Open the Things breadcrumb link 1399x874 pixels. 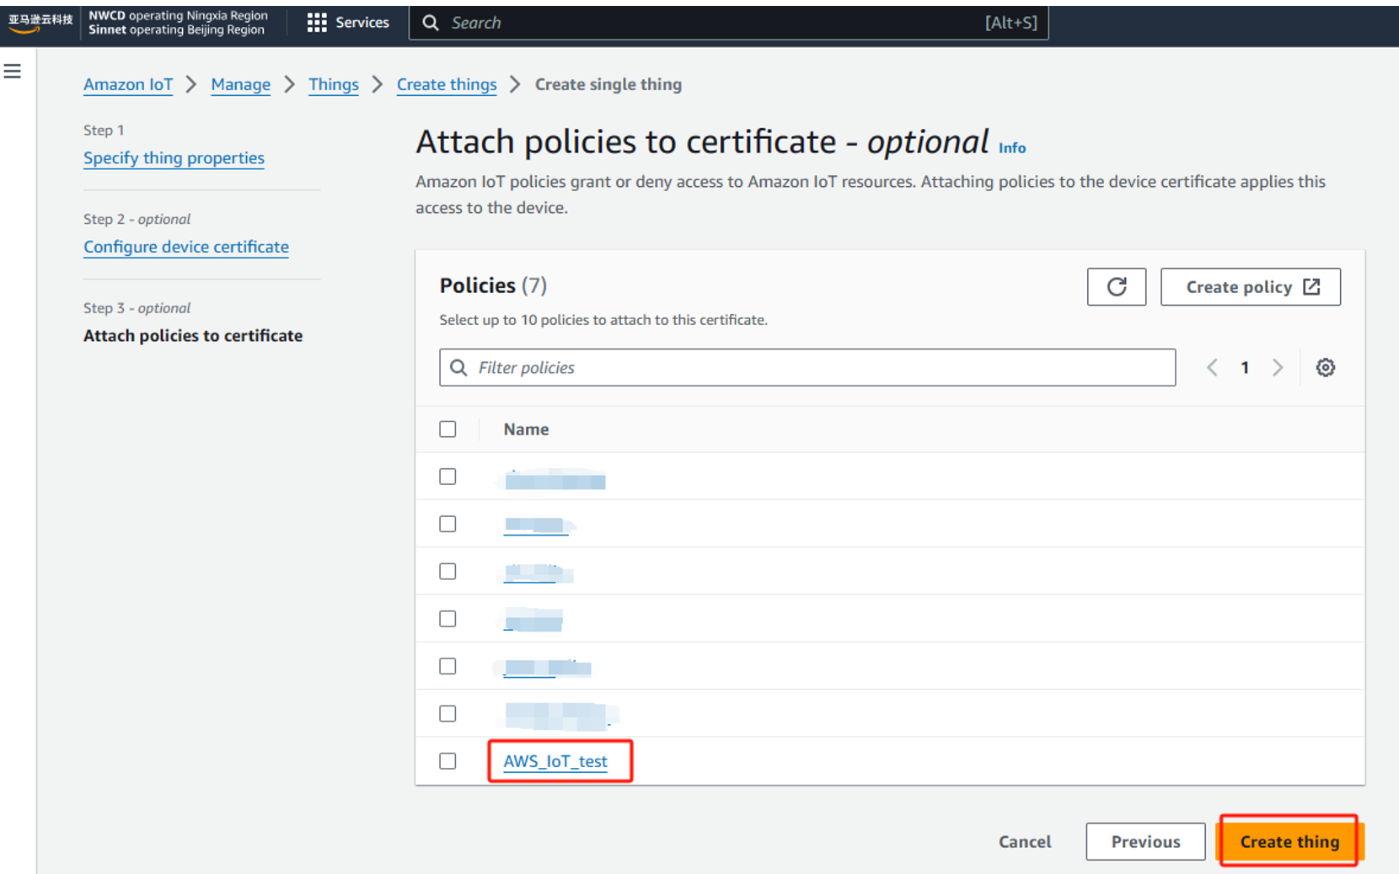(x=333, y=84)
